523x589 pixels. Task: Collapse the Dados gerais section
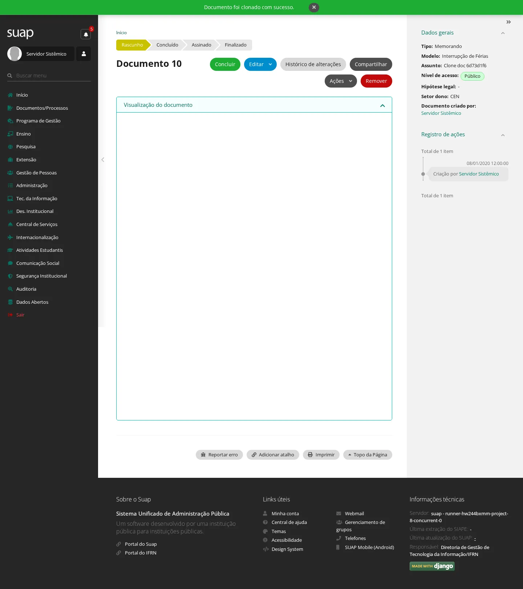[x=503, y=33]
